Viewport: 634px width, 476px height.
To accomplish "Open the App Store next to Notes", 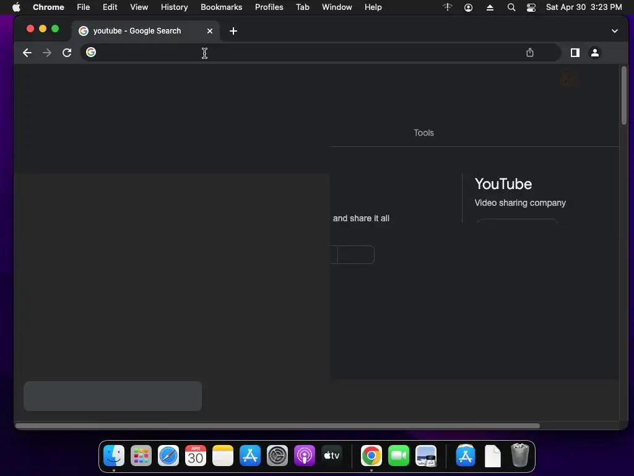I will coord(250,456).
